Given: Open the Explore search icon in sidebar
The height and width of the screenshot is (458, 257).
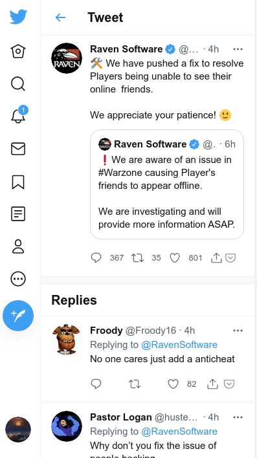Looking at the screenshot, I should click(x=18, y=84).
